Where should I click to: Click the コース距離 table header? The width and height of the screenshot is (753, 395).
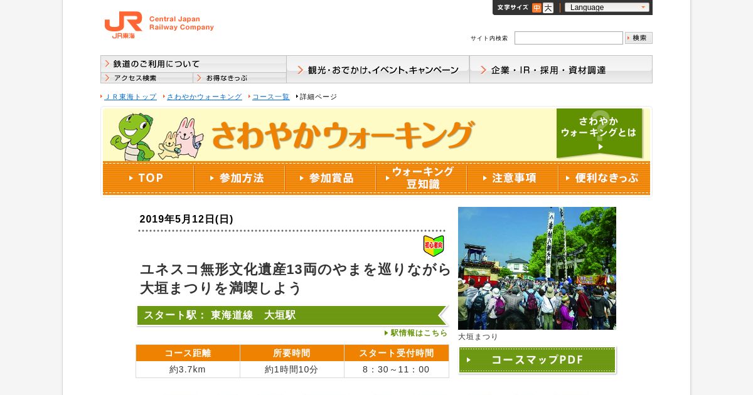(x=188, y=353)
